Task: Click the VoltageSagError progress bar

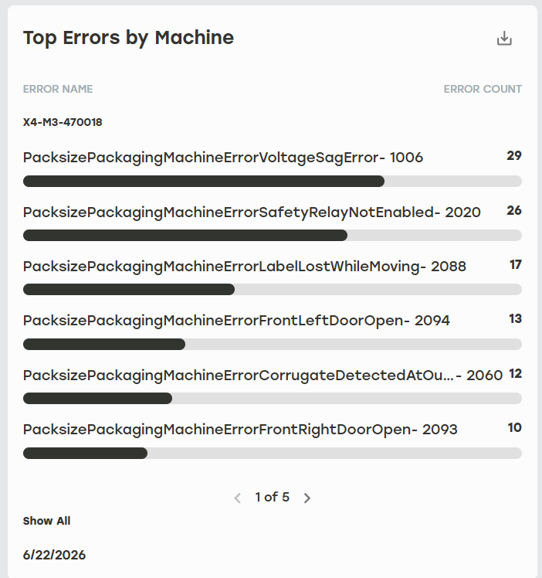Action: coord(272,181)
